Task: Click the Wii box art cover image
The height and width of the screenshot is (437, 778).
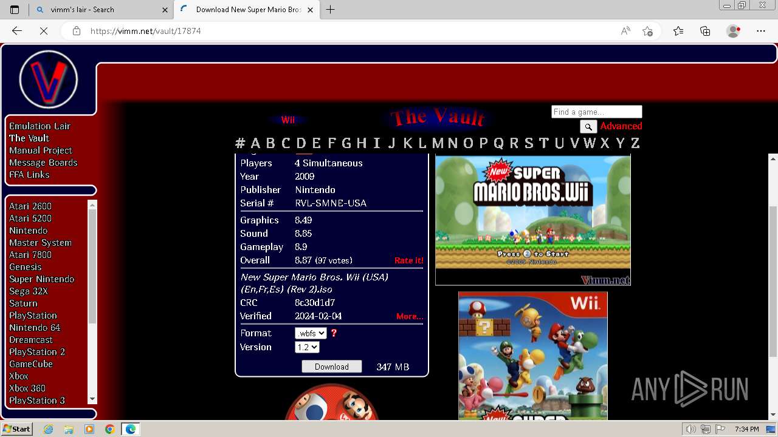Action: click(533, 356)
